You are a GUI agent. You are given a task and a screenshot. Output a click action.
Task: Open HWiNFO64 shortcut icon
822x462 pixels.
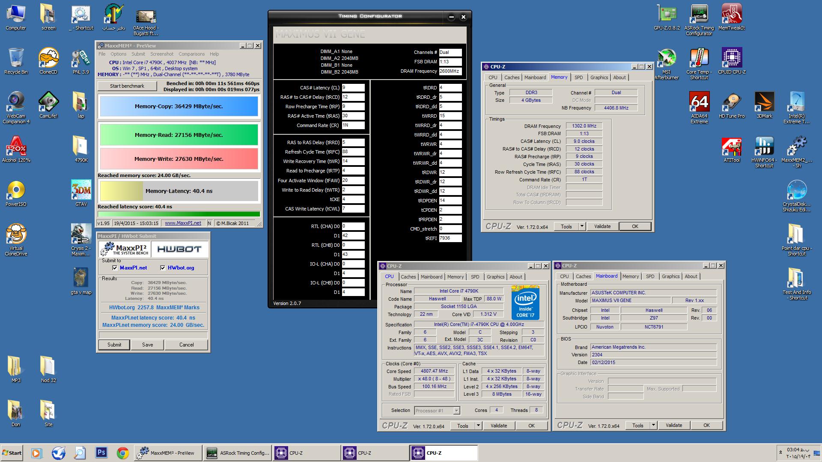pyautogui.click(x=764, y=152)
